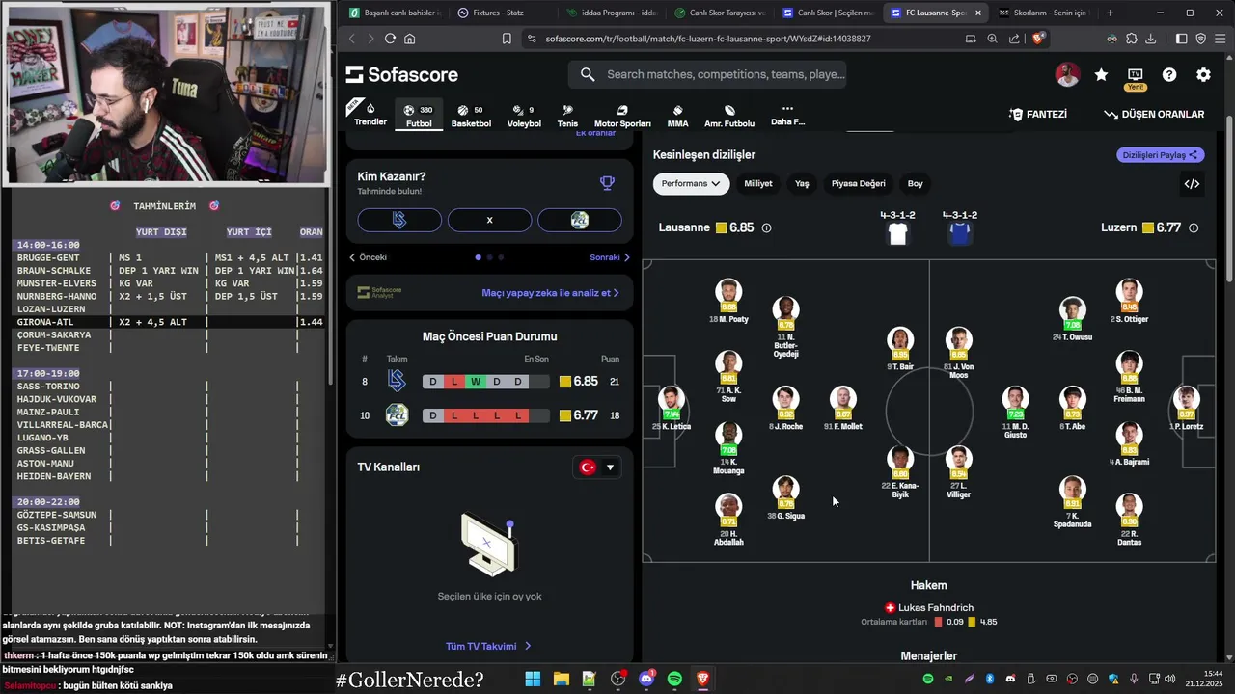
Task: Open browser extensions puzzle icon
Action: pos(1131,39)
